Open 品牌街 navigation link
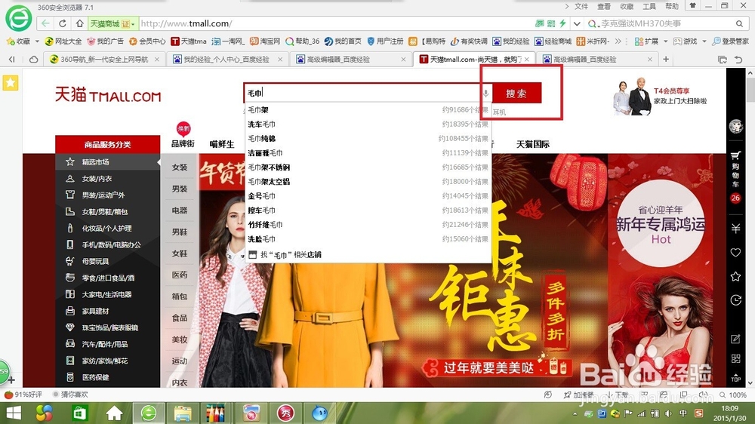Screen dimensions: 755x424 [x=183, y=144]
